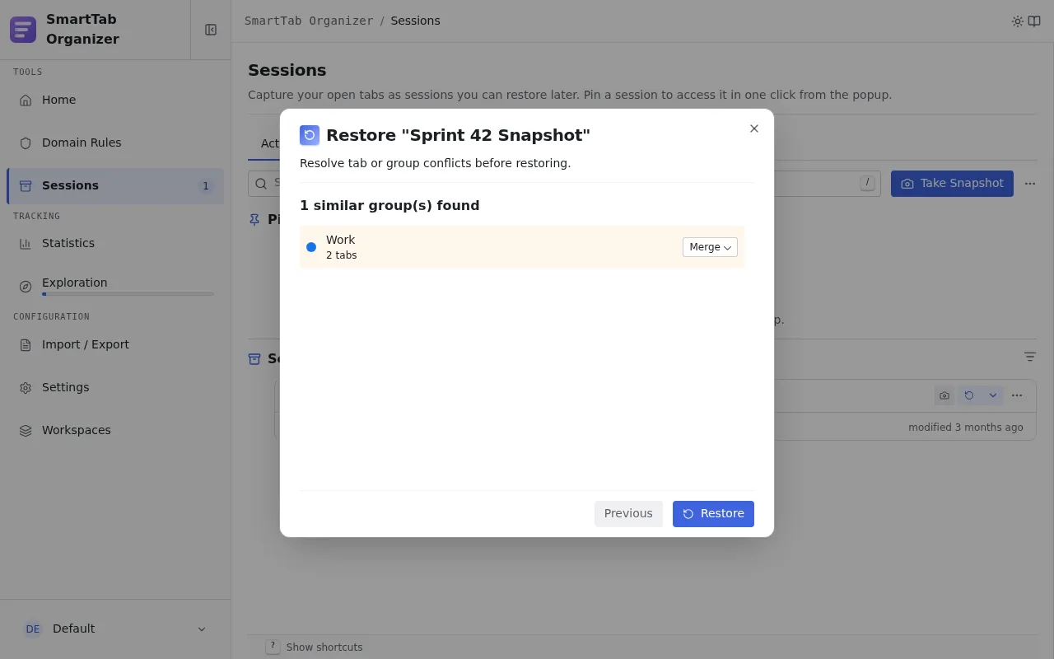Click the question mark shortcut icon
The image size is (1054, 659).
click(273, 647)
